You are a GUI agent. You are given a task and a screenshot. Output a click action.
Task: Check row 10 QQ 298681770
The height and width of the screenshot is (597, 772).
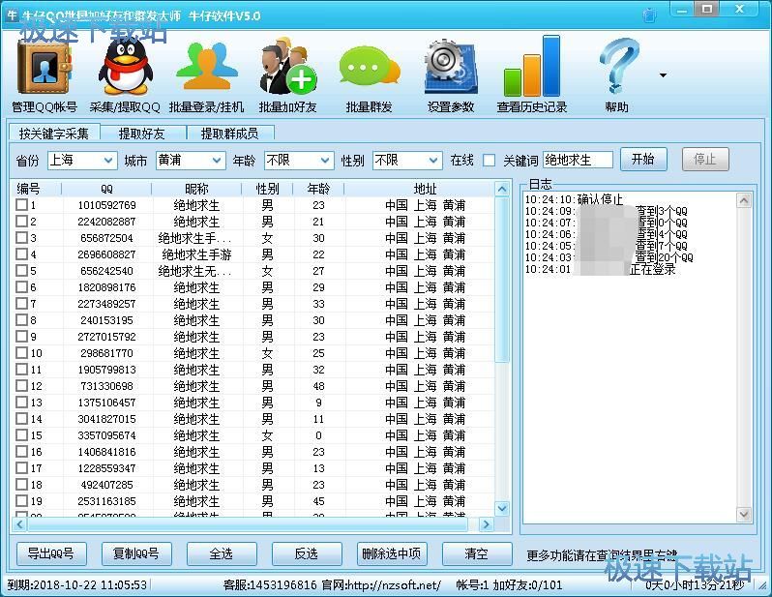[x=21, y=352]
